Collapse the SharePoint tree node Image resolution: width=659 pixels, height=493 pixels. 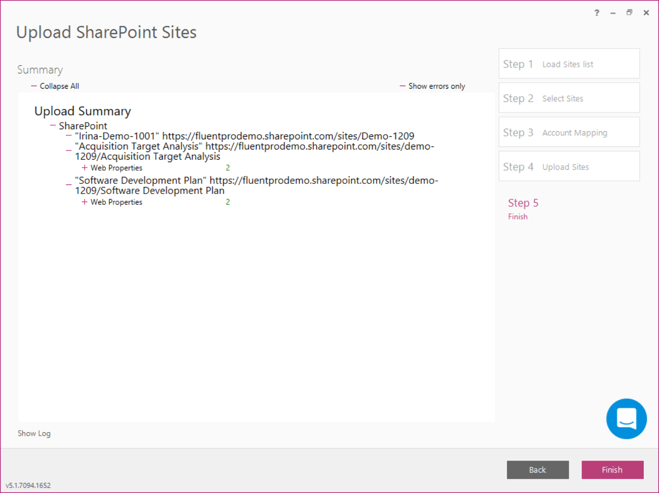[53, 125]
